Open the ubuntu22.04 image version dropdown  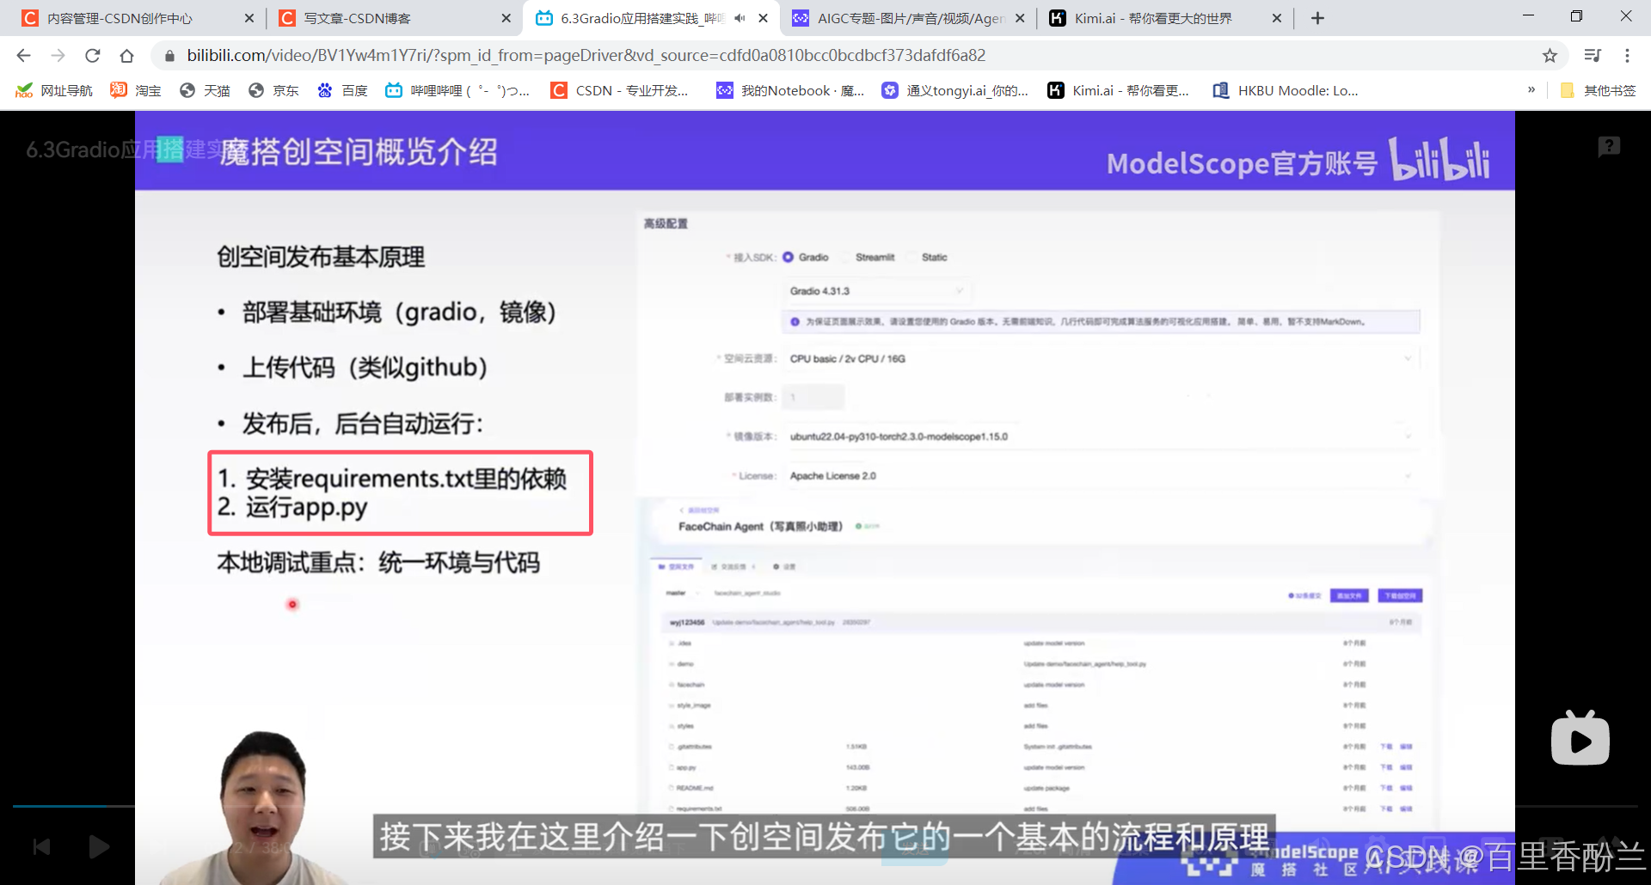click(1100, 436)
